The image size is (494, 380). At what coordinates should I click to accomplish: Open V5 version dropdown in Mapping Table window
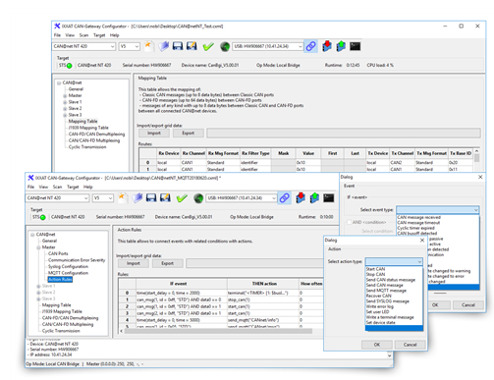point(130,46)
